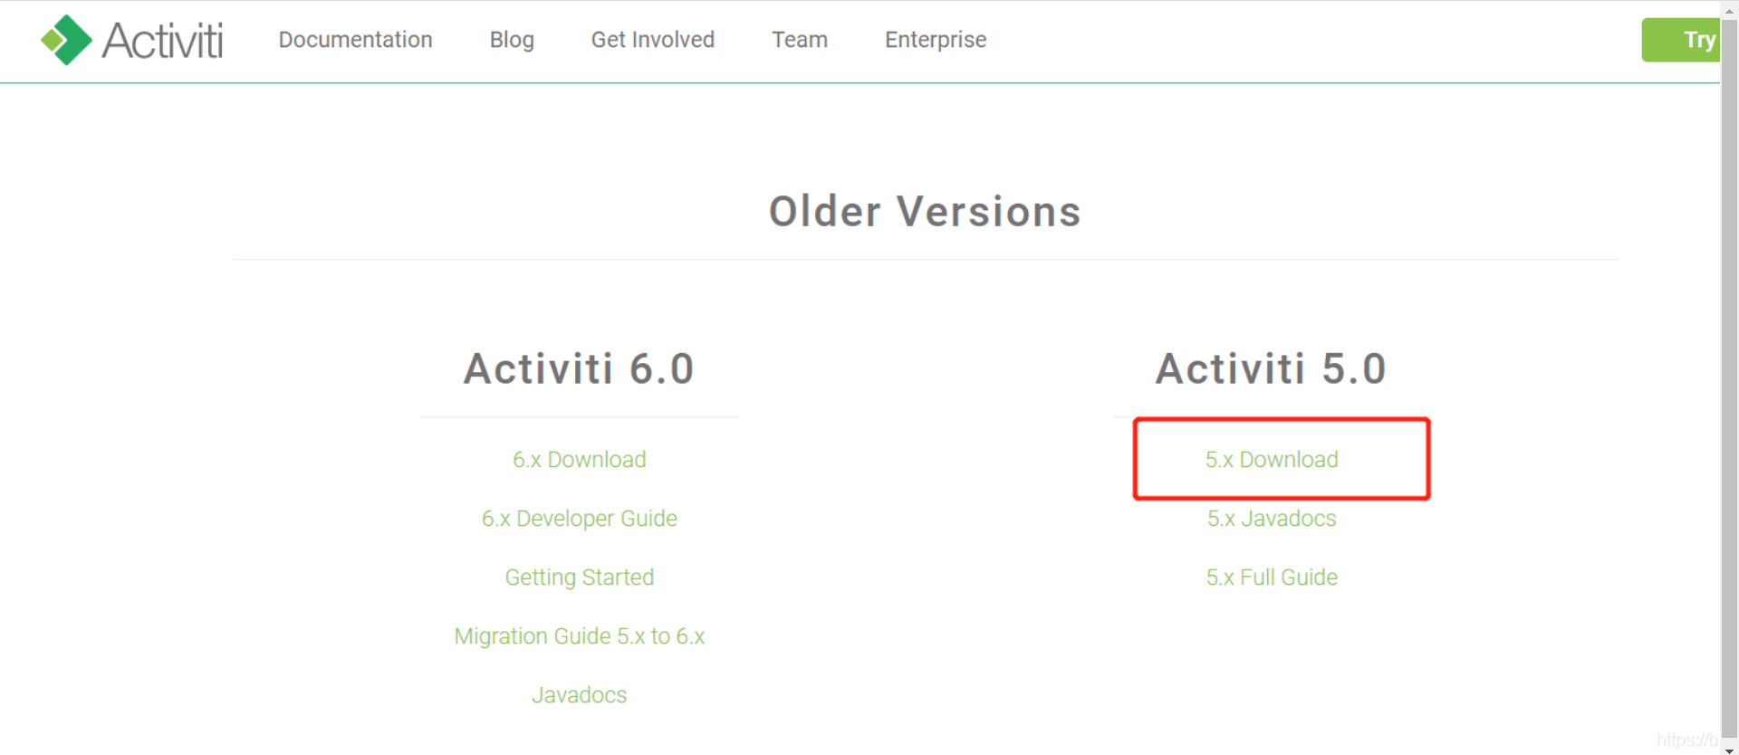Open the 5.x Javadocs link
The height and width of the screenshot is (755, 1739).
(x=1272, y=518)
